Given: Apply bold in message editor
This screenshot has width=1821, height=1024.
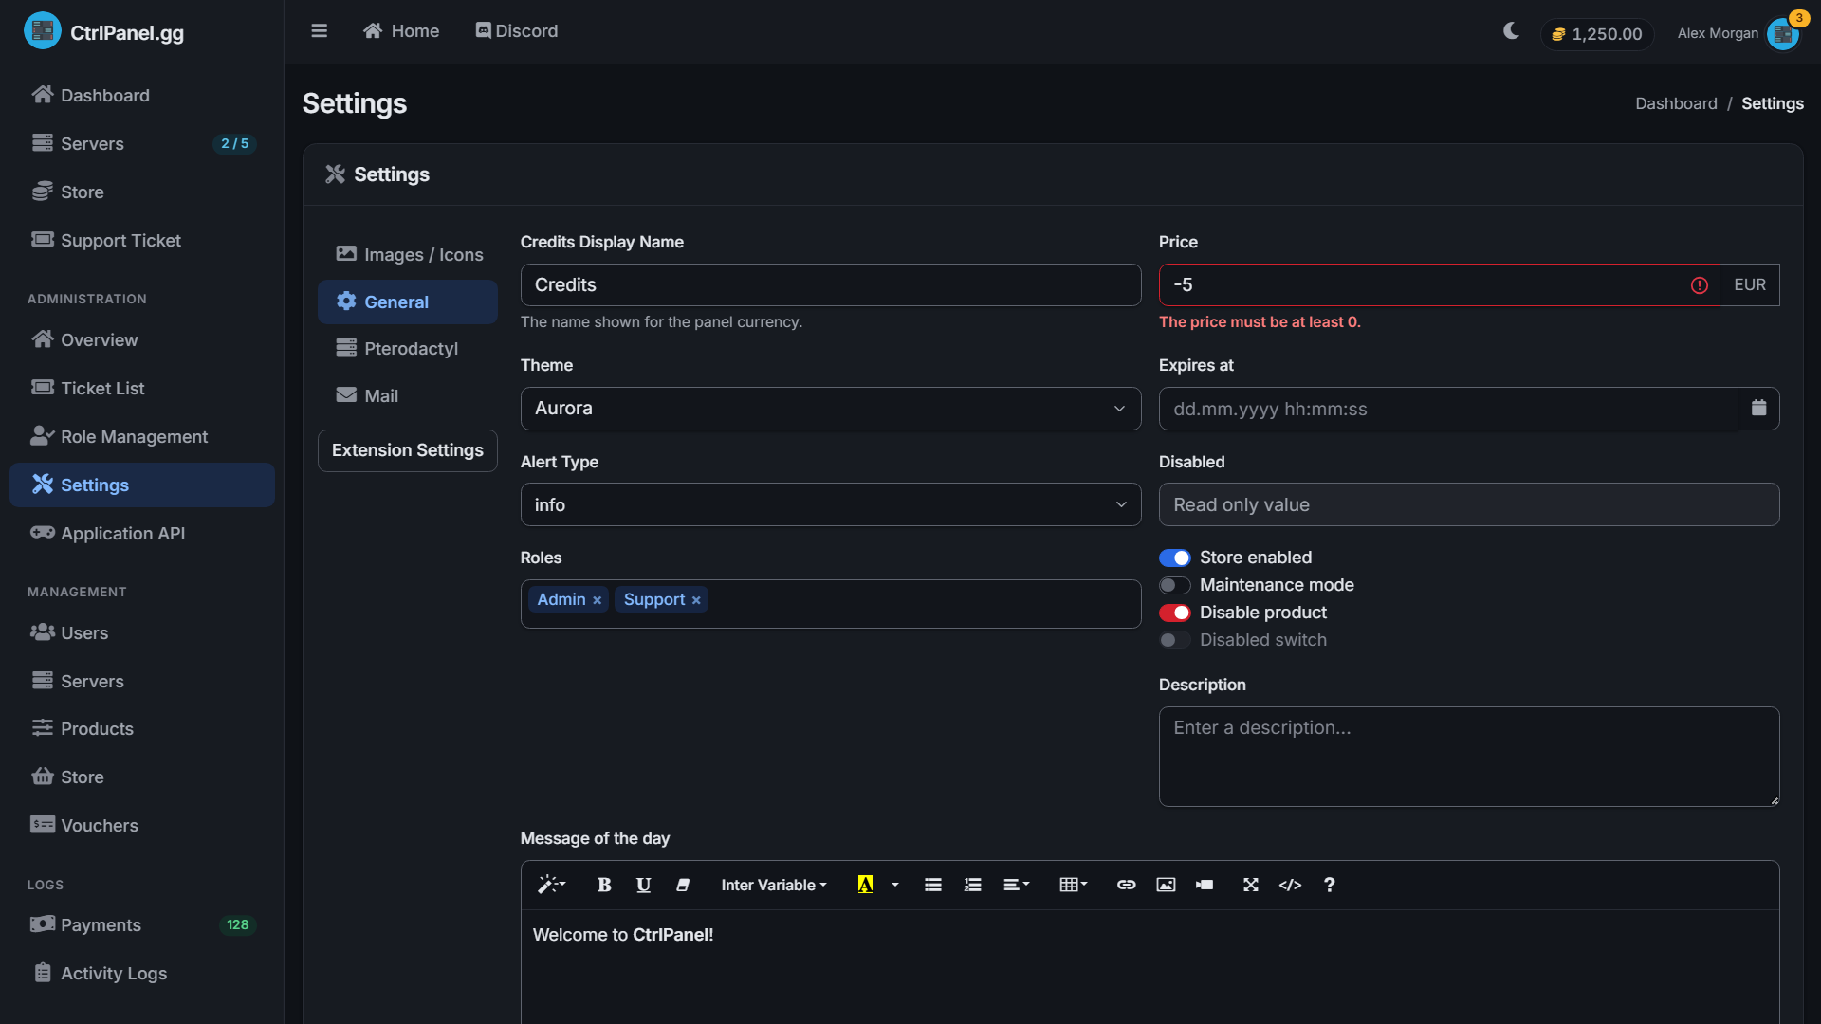Looking at the screenshot, I should click(604, 885).
